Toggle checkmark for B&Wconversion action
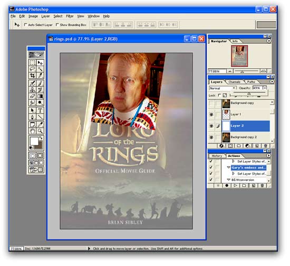Image resolution: width=290 pixels, height=266 pixels. pyautogui.click(x=211, y=180)
